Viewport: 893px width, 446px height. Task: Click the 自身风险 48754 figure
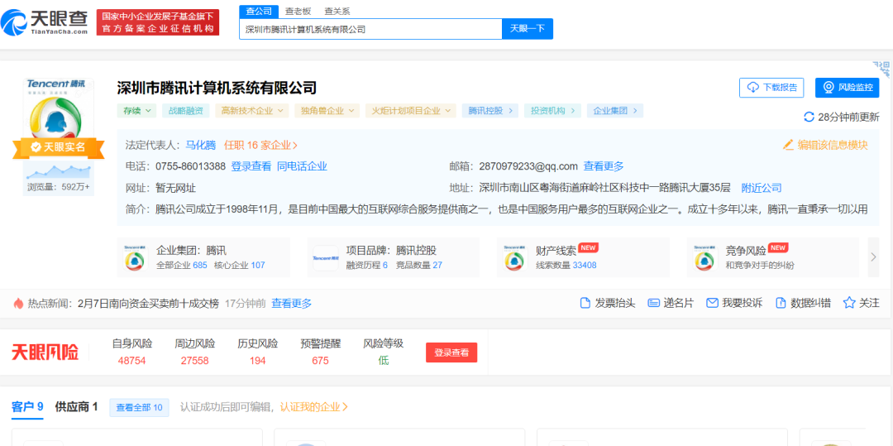point(132,361)
